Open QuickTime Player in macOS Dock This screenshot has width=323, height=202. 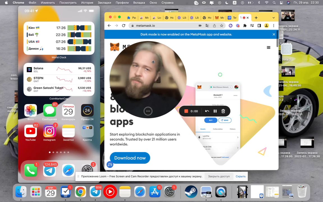pos(221,192)
